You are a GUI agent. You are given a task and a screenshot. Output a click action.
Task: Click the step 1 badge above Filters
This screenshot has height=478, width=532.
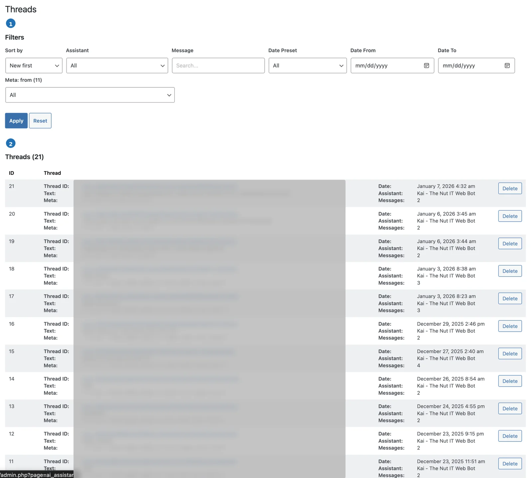(11, 24)
